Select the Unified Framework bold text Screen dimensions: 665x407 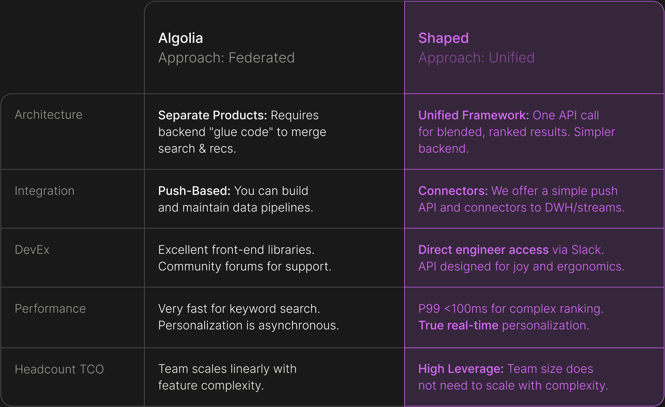click(473, 115)
